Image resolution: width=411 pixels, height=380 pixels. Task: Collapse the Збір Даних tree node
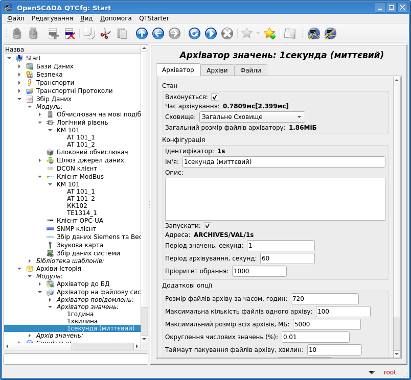[19, 99]
